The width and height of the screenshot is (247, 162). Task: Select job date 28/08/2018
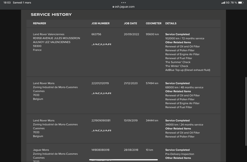(x=131, y=150)
